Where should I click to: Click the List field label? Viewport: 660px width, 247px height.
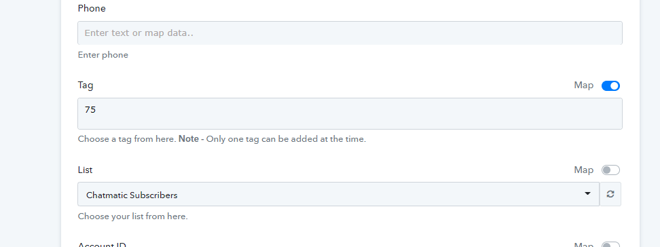click(x=85, y=170)
